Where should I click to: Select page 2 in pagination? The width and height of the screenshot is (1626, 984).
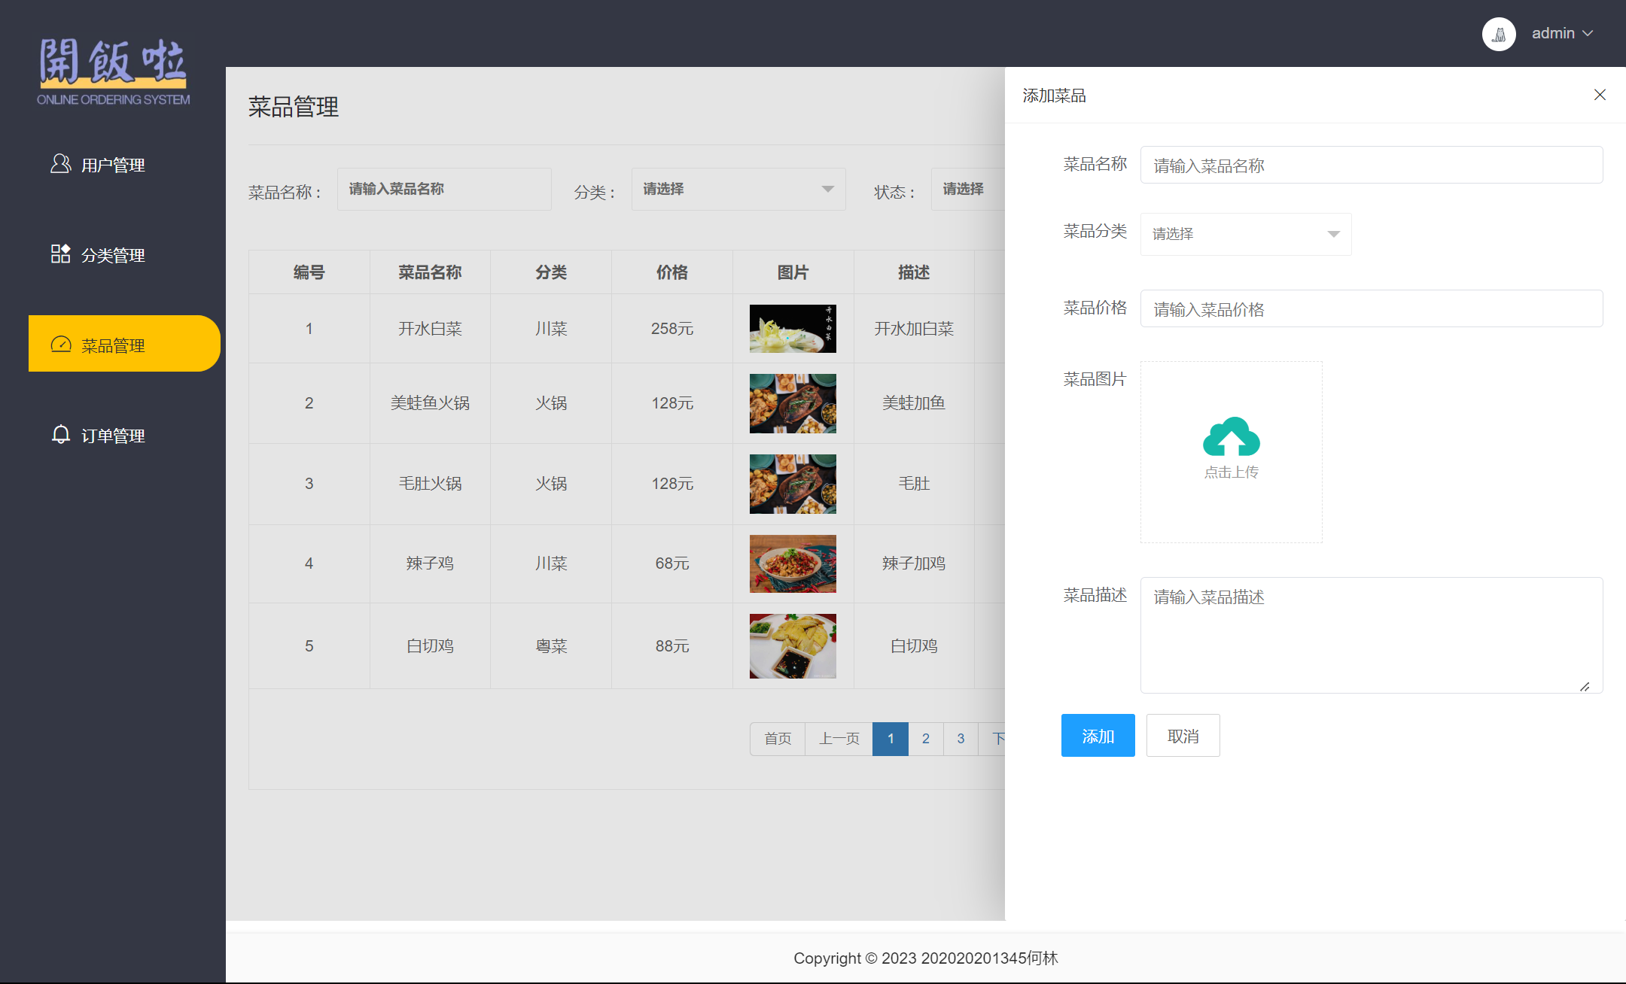click(x=926, y=739)
